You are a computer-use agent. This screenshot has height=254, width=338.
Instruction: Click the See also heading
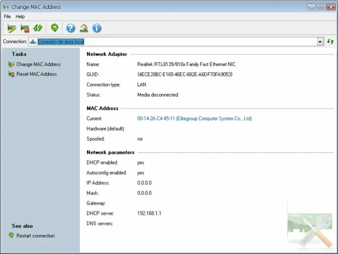point(22,226)
